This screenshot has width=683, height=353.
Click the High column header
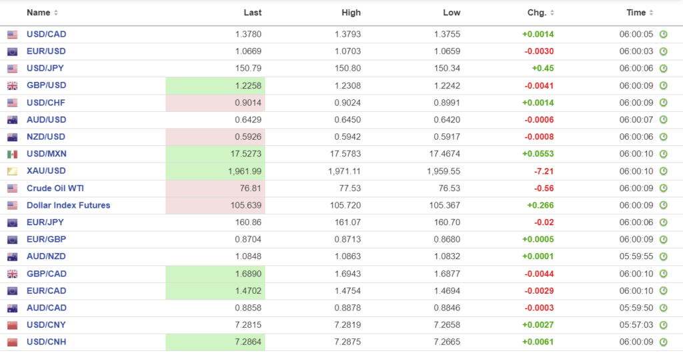(351, 13)
